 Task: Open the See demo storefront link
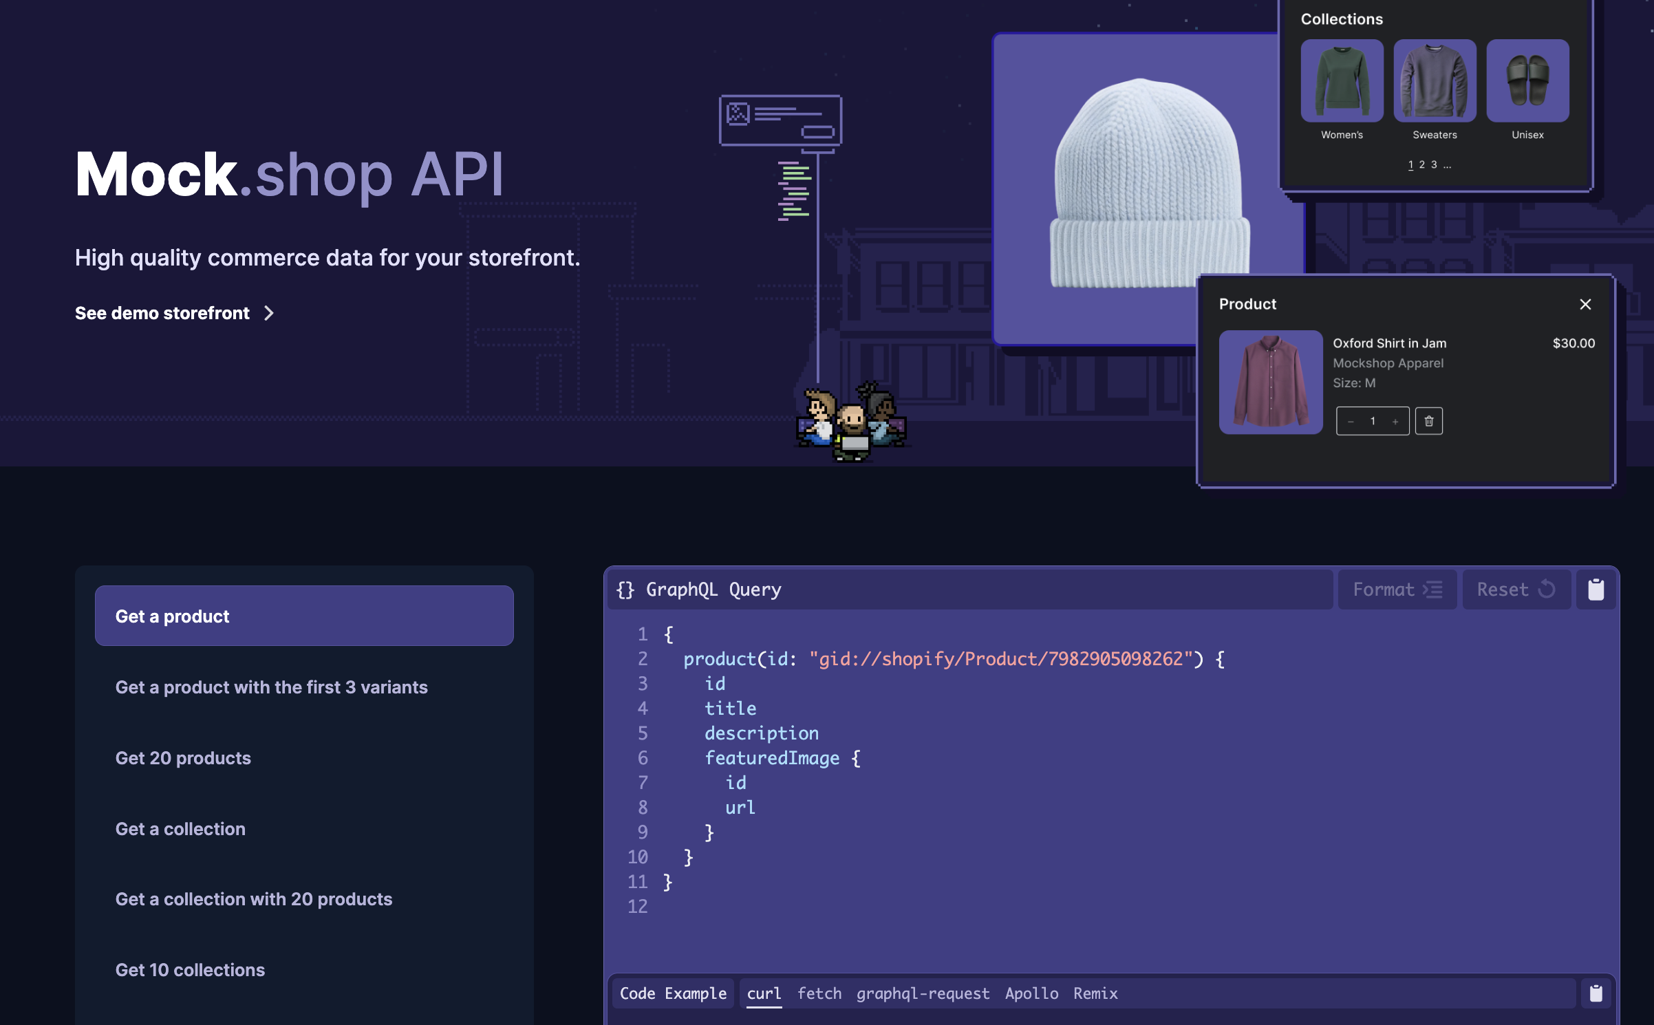click(175, 313)
